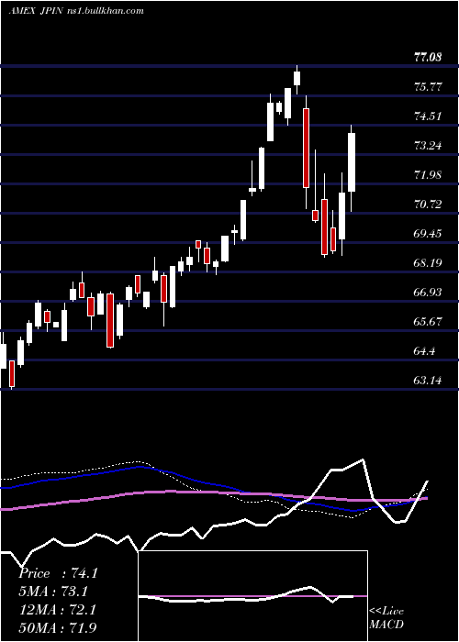The width and height of the screenshot is (459, 642).
Task: Select the 75.77 price axis label
Action: (x=428, y=87)
